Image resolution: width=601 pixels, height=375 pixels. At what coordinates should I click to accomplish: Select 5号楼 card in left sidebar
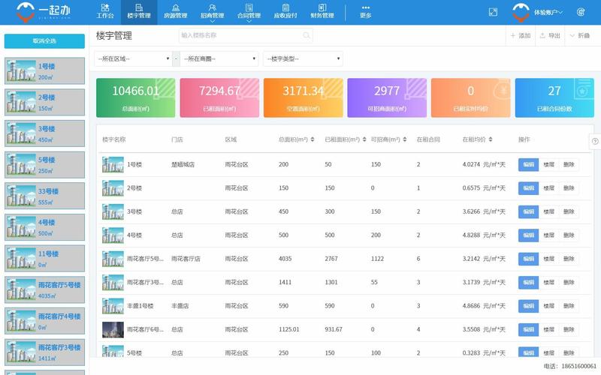(44, 164)
